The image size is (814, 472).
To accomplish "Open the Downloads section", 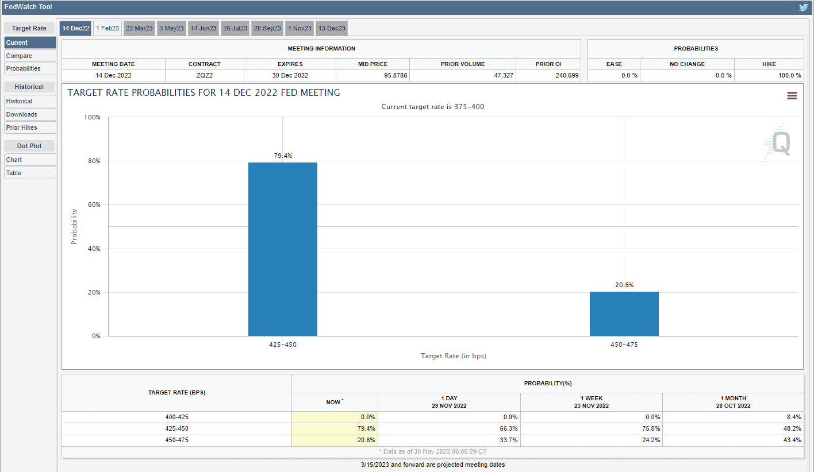I will click(x=29, y=114).
